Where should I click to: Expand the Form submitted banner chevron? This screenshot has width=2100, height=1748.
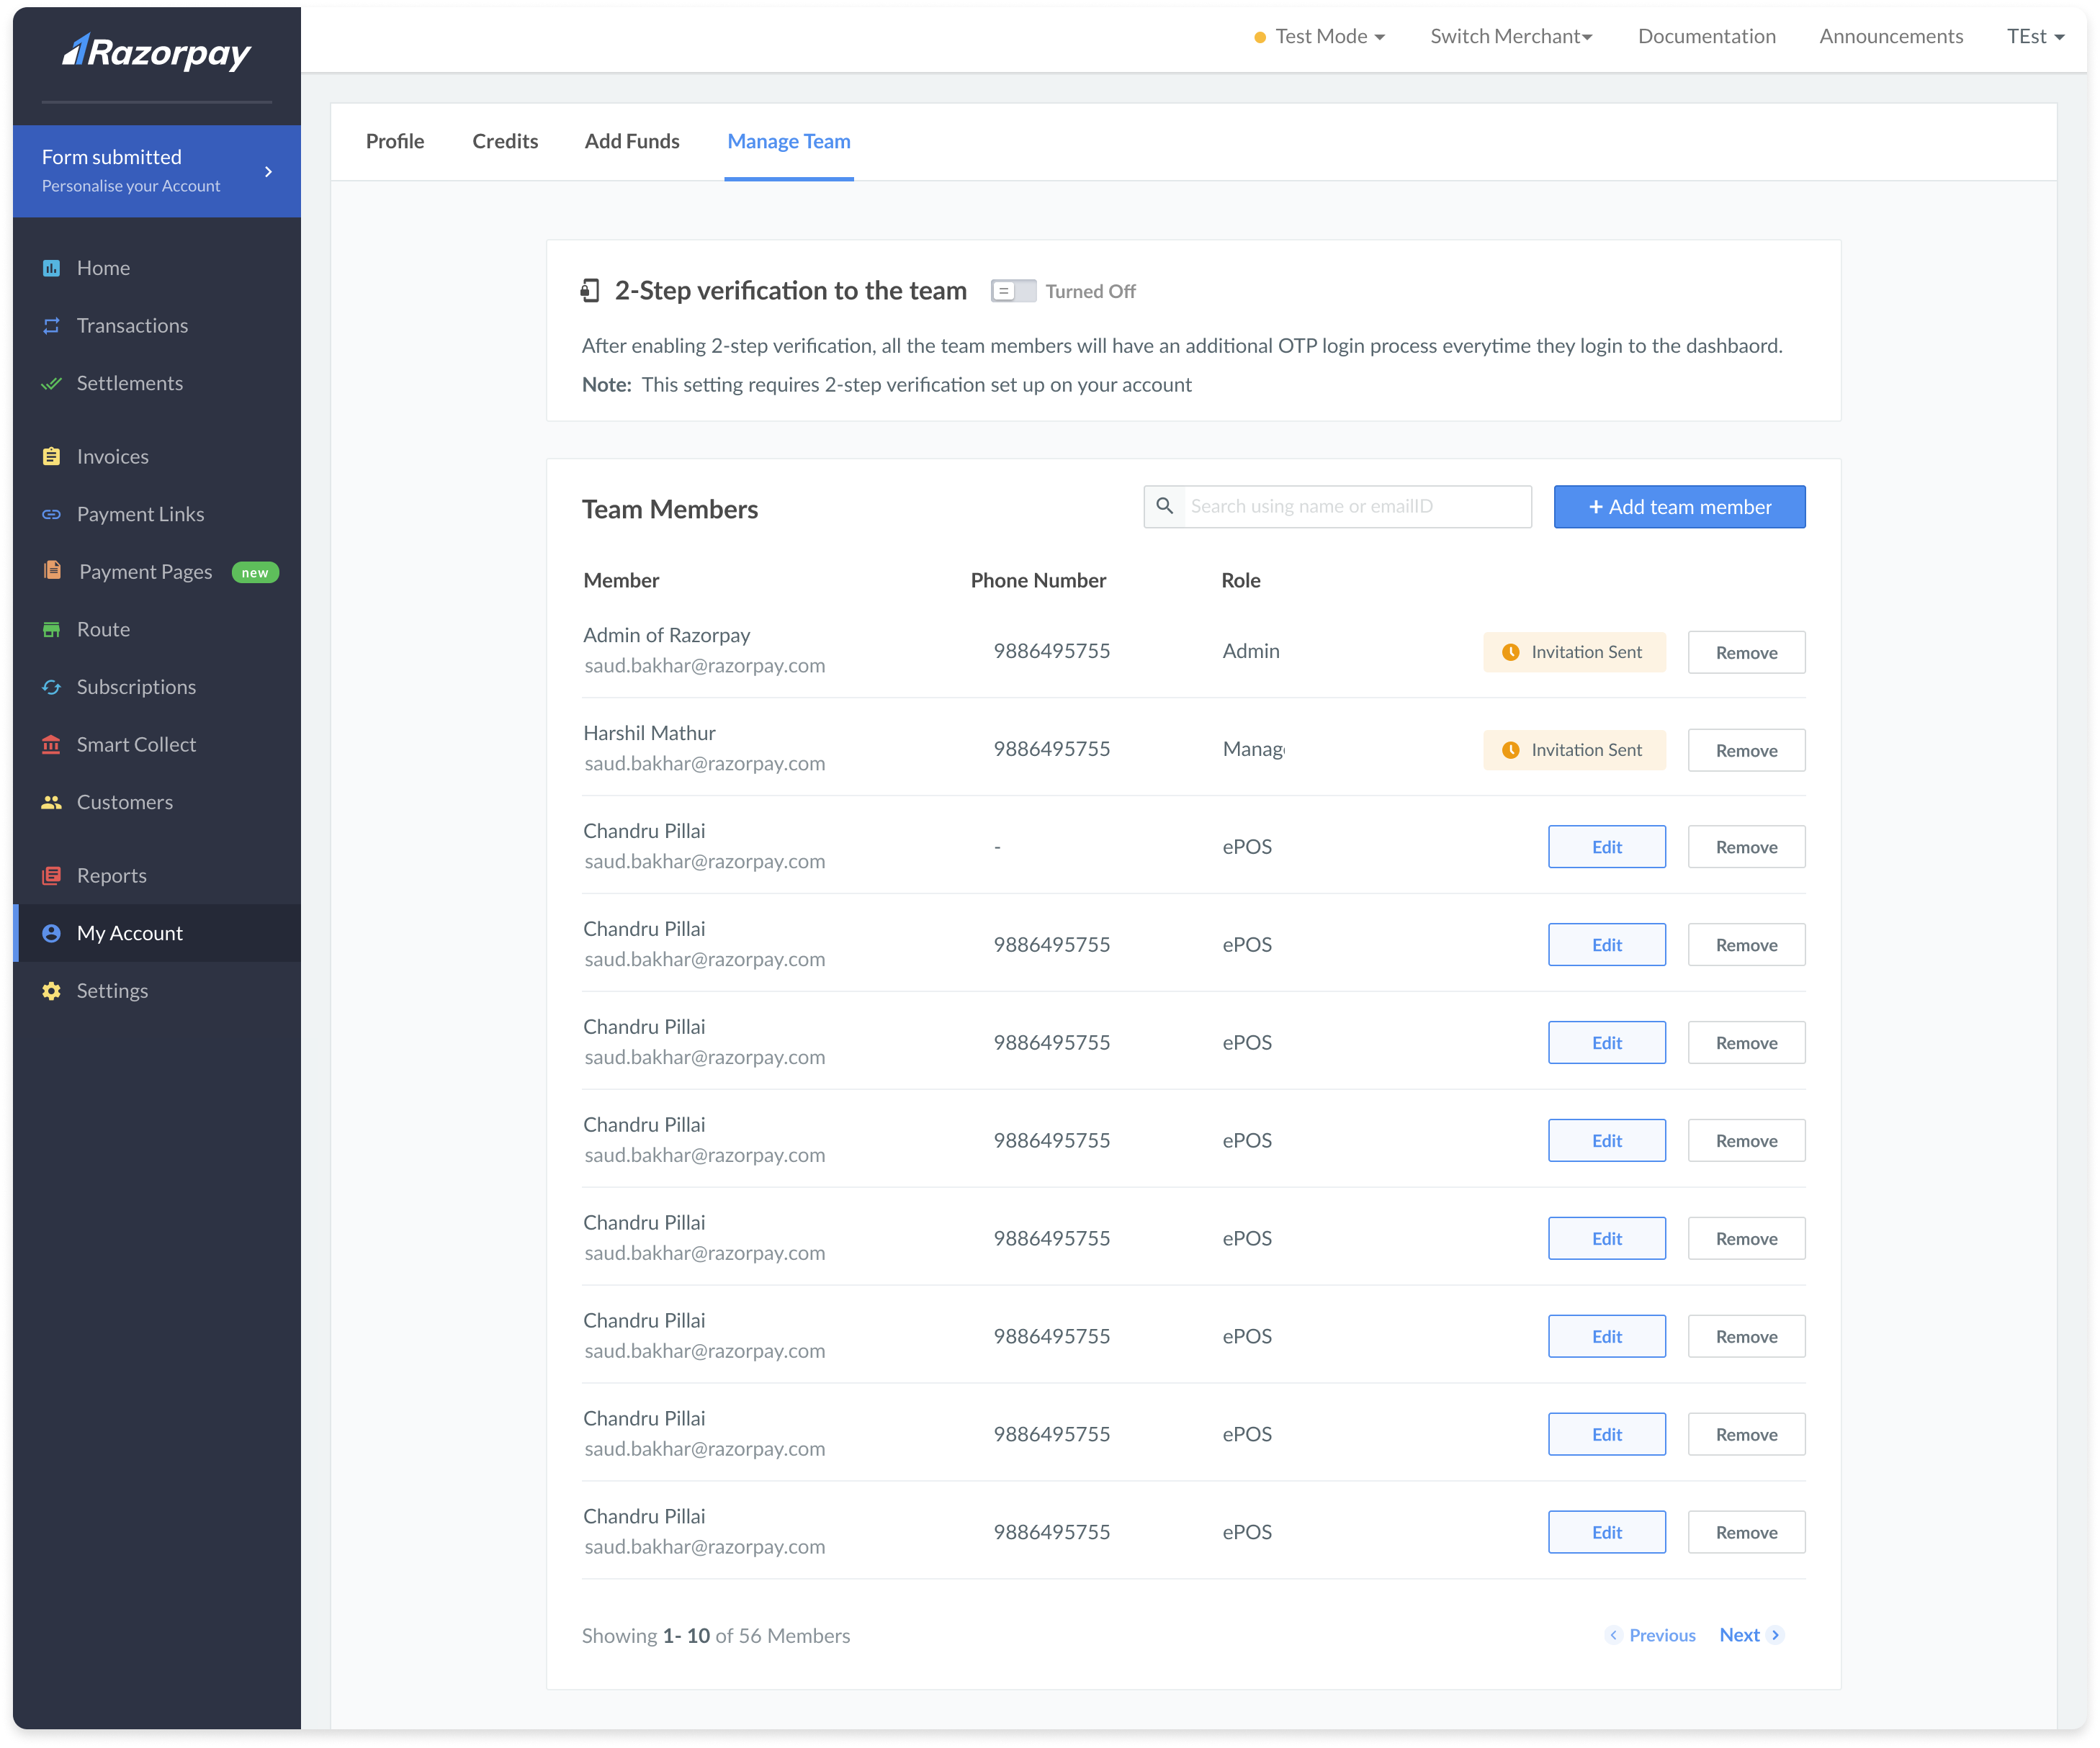tap(268, 172)
